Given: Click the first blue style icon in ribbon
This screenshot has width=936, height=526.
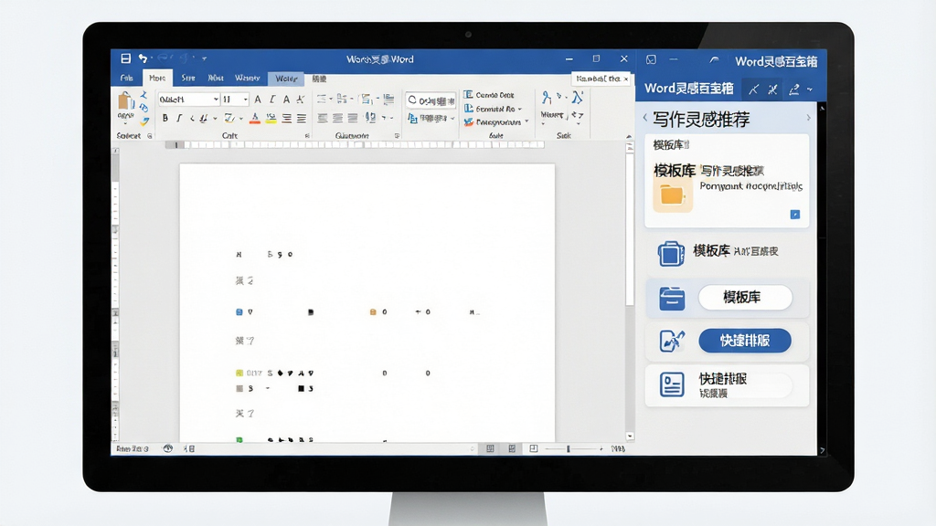Looking at the screenshot, I should (x=469, y=94).
